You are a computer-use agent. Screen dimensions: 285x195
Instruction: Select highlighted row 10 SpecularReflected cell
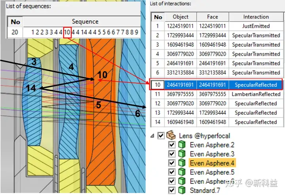(x=256, y=85)
